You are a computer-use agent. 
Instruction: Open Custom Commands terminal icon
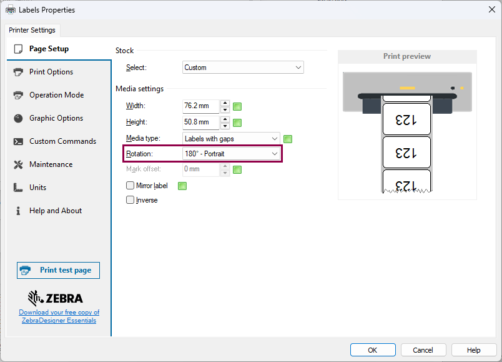pyautogui.click(x=18, y=141)
